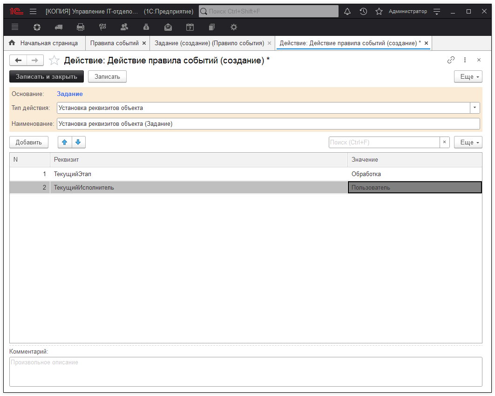The width and height of the screenshot is (495, 396).
Task: Switch to Начальная страница tab
Action: (x=48, y=43)
